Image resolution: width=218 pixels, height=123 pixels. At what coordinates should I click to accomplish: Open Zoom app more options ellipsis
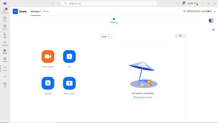215,11
